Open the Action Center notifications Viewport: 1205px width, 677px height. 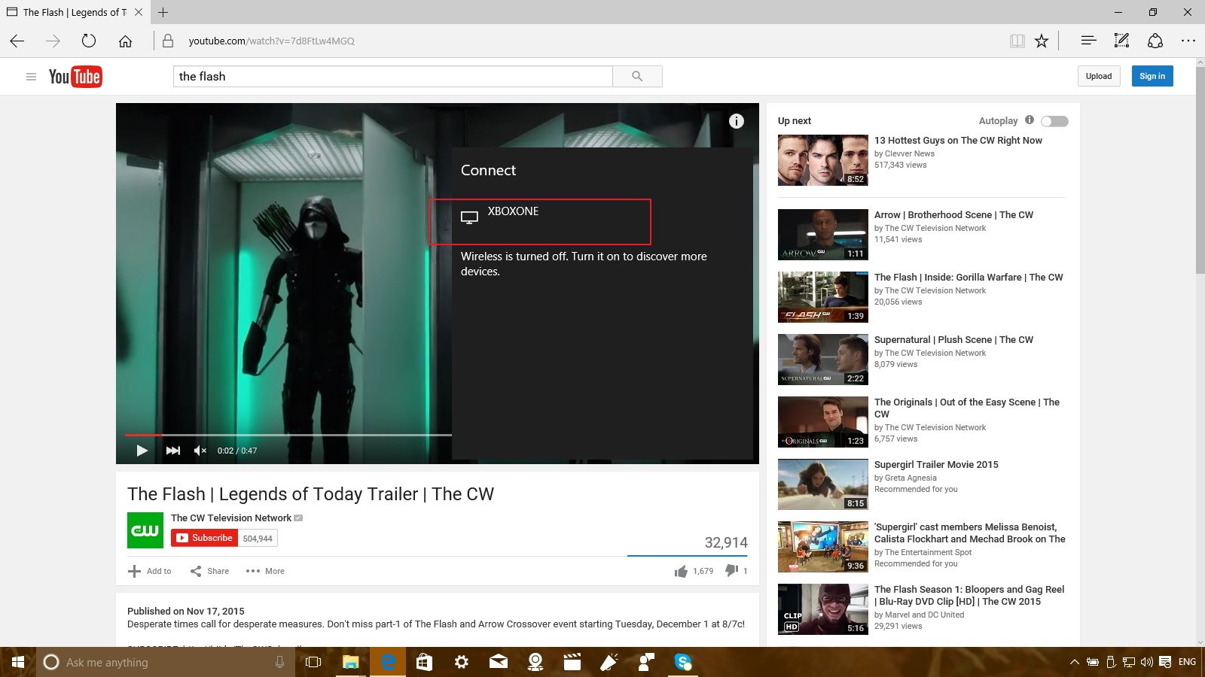[x=1165, y=662]
